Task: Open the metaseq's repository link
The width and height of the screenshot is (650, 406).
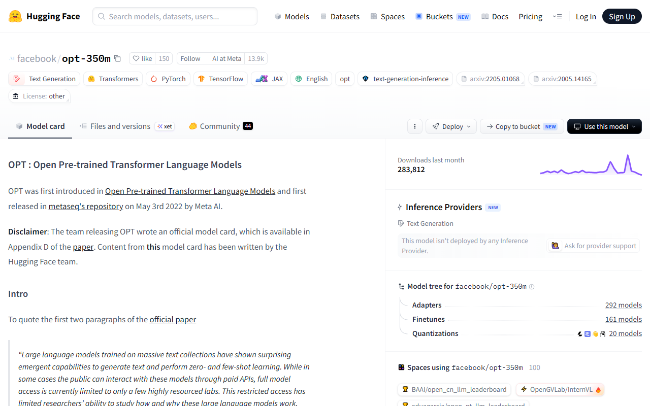Action: (86, 206)
